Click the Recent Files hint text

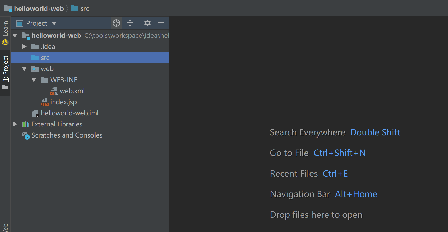pos(294,173)
